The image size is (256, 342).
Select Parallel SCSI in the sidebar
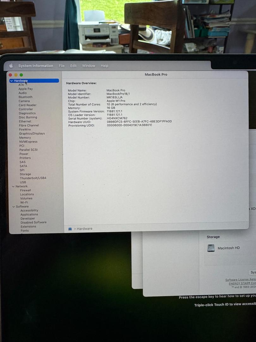click(x=28, y=150)
